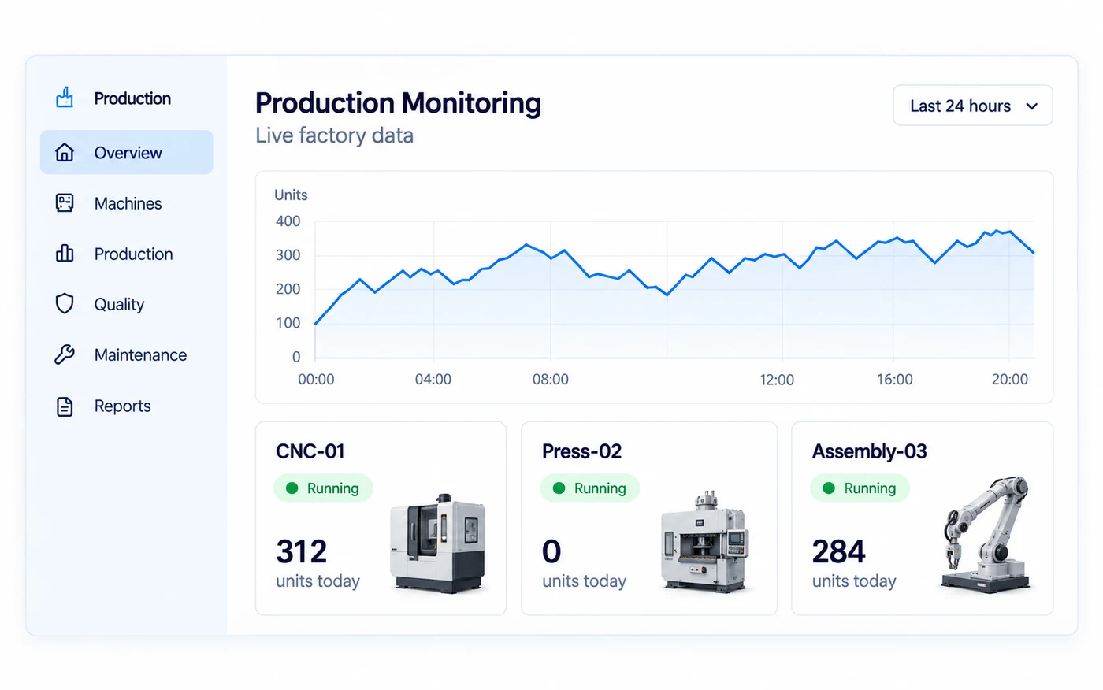
Task: Click the home icon for Overview
Action: point(65,152)
